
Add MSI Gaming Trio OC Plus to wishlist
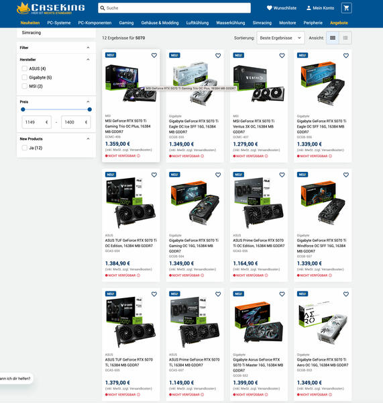click(154, 55)
